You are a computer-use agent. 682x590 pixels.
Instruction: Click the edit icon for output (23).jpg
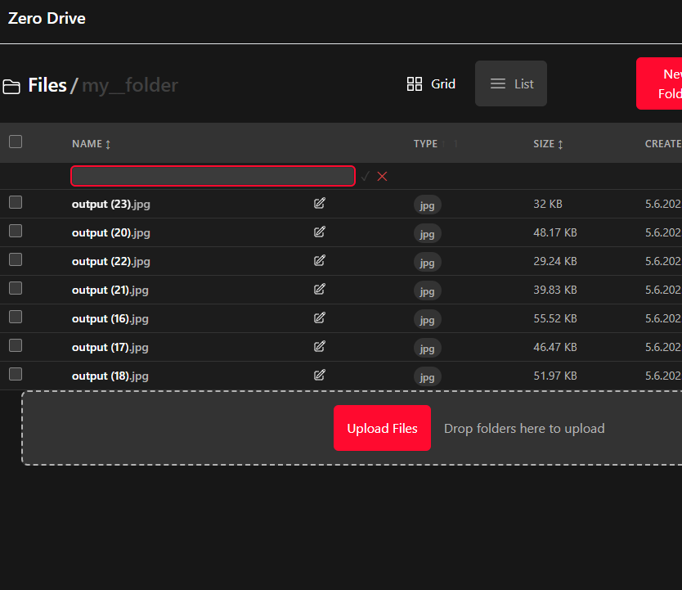click(x=320, y=203)
